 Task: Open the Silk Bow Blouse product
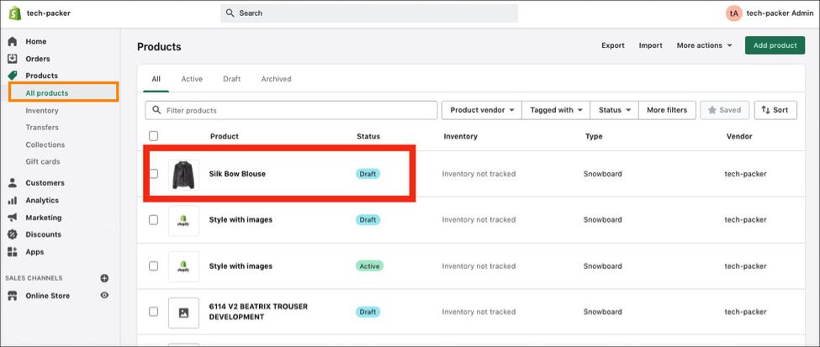click(x=237, y=173)
